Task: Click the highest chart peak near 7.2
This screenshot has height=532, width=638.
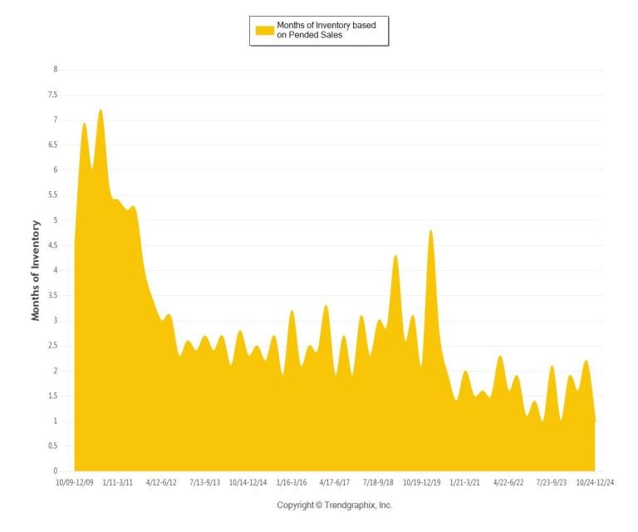Action: coord(101,111)
